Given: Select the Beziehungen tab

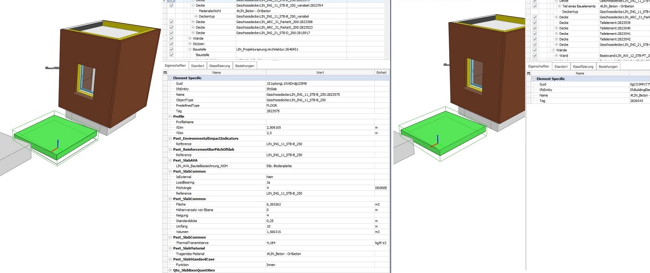Looking at the screenshot, I should coord(244,65).
